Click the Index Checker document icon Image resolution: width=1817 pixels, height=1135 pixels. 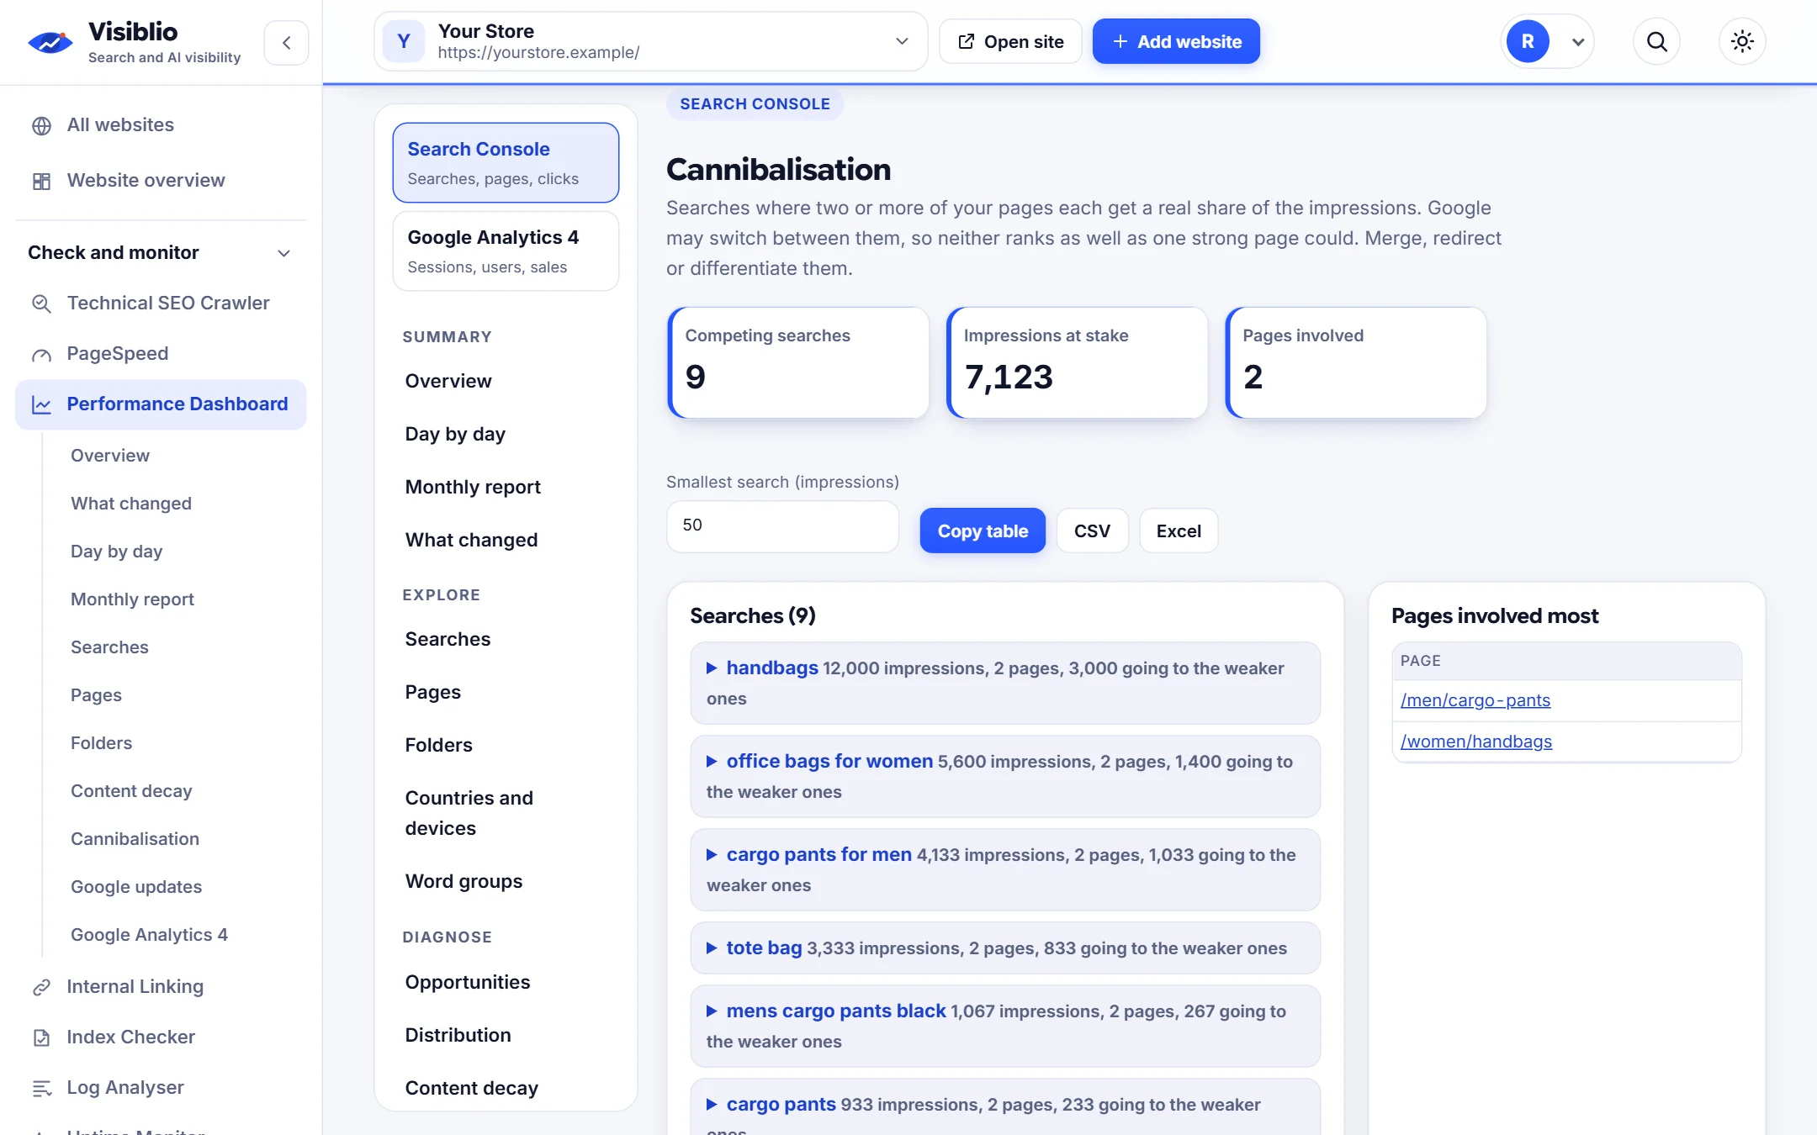coord(41,1037)
